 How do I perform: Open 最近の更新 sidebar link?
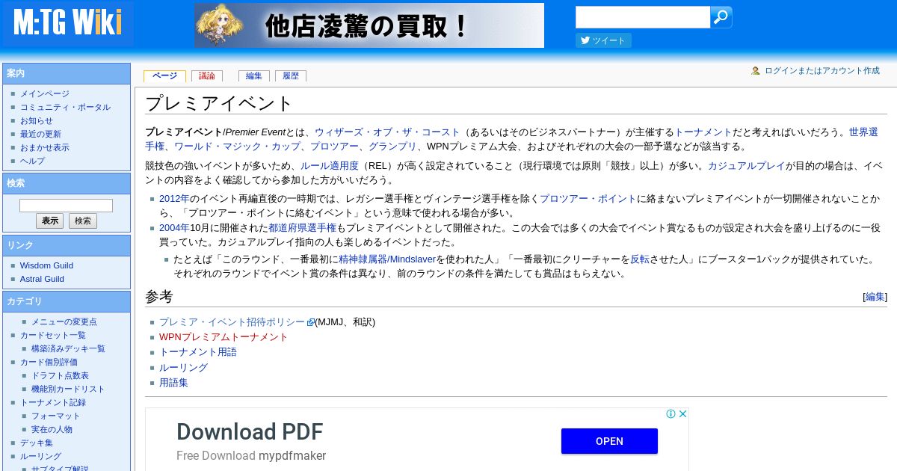click(40, 134)
